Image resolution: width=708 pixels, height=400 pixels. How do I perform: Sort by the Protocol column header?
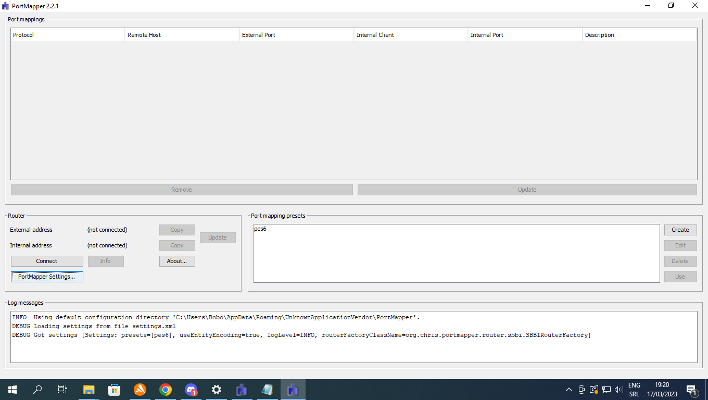click(x=68, y=35)
